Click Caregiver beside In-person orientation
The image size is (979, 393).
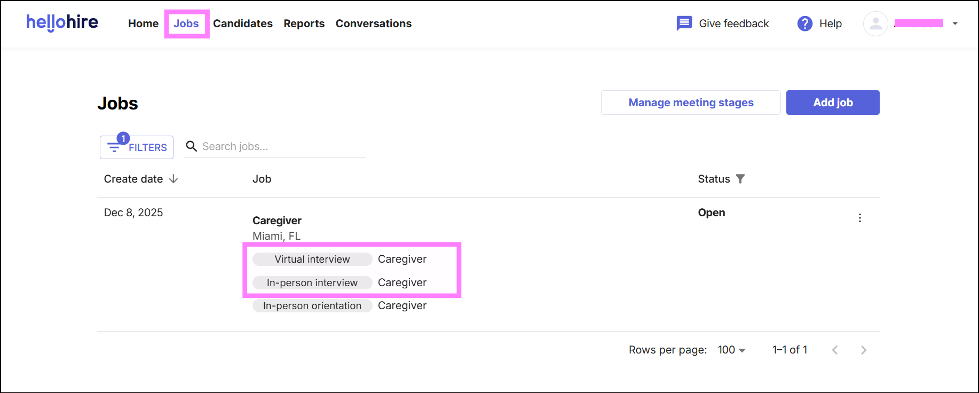[x=402, y=305]
